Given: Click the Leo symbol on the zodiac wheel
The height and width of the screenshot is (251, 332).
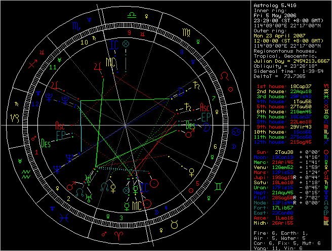Looking at the screenshot, I should (x=223, y=78).
